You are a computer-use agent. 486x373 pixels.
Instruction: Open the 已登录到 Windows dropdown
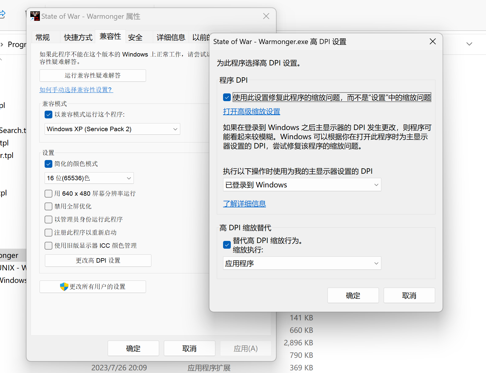302,185
